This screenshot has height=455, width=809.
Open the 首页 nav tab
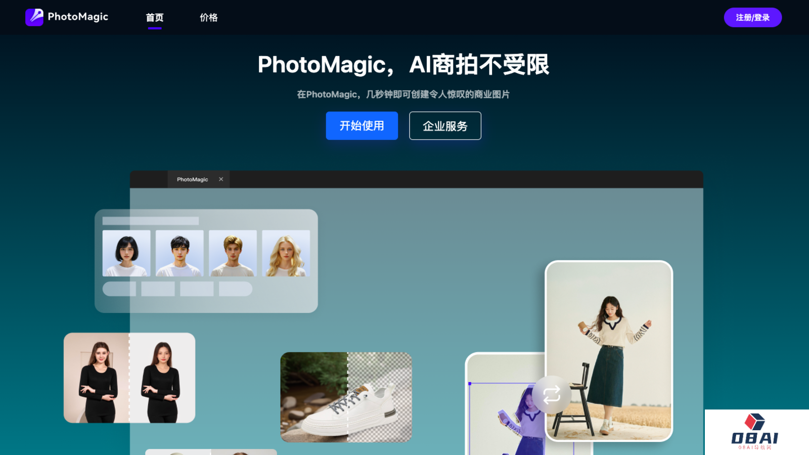point(155,18)
